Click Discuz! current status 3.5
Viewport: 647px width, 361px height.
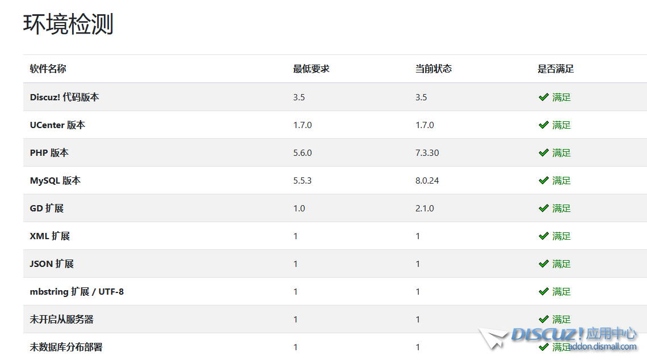point(421,97)
